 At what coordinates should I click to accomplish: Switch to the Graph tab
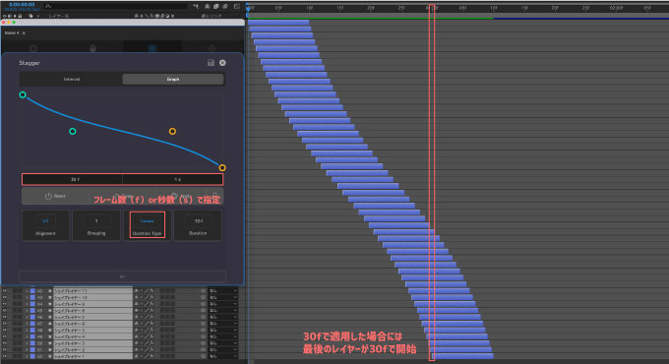coord(173,80)
